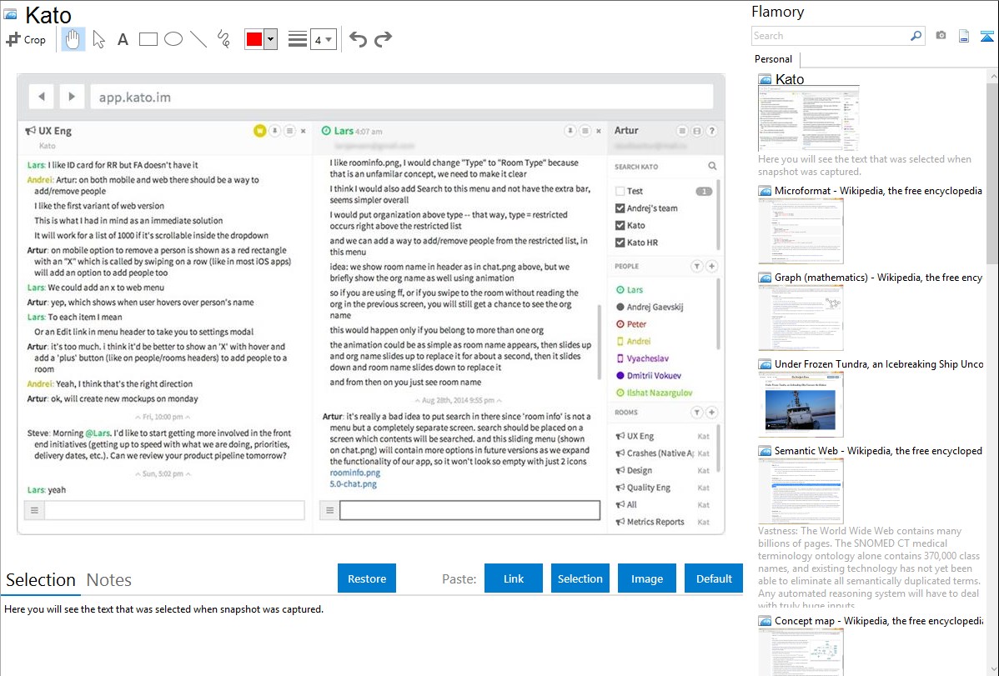Click the Restore button
Viewport: 999px width, 676px height.
pyautogui.click(x=367, y=578)
